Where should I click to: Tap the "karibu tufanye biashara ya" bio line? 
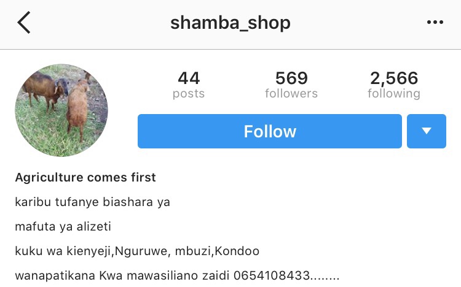[92, 202]
